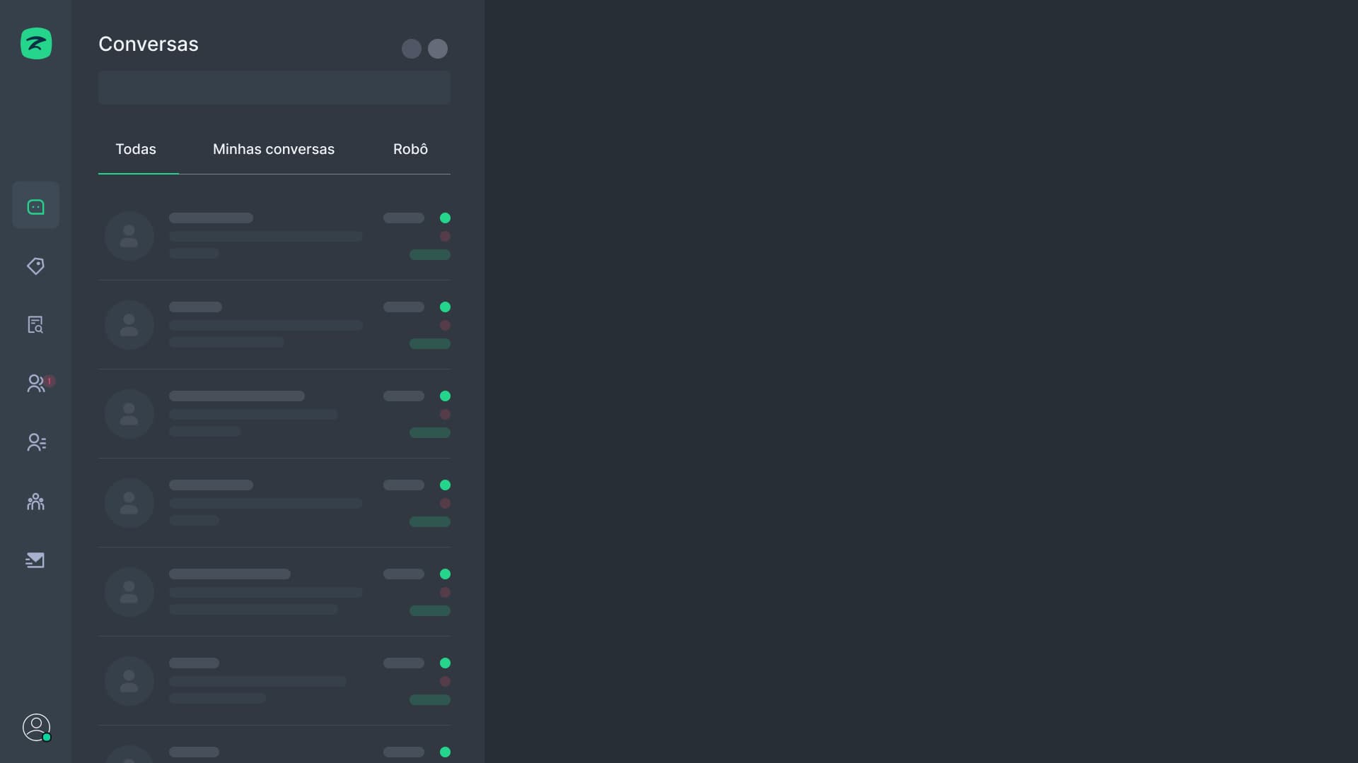Open the send mail icon in sidebar
Viewport: 1358px width, 763px height.
pos(35,560)
